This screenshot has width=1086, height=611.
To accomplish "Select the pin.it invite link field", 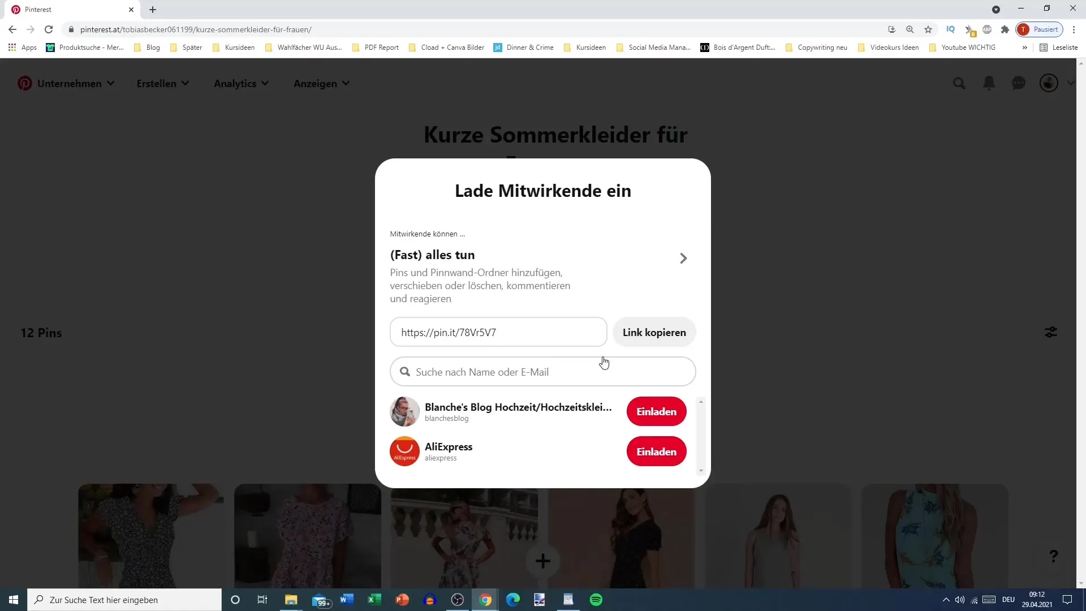I will coord(498,332).
